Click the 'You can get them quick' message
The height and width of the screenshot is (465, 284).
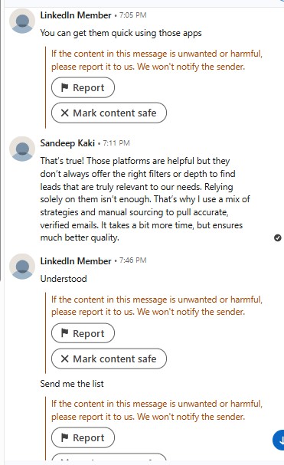[x=121, y=33]
